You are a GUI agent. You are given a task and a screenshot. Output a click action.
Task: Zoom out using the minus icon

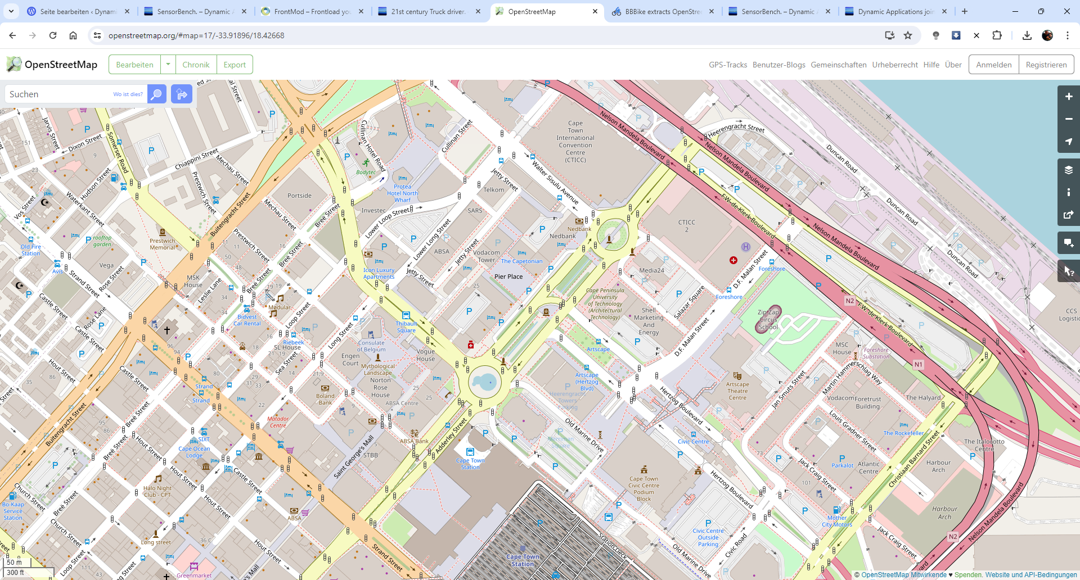pos(1069,119)
